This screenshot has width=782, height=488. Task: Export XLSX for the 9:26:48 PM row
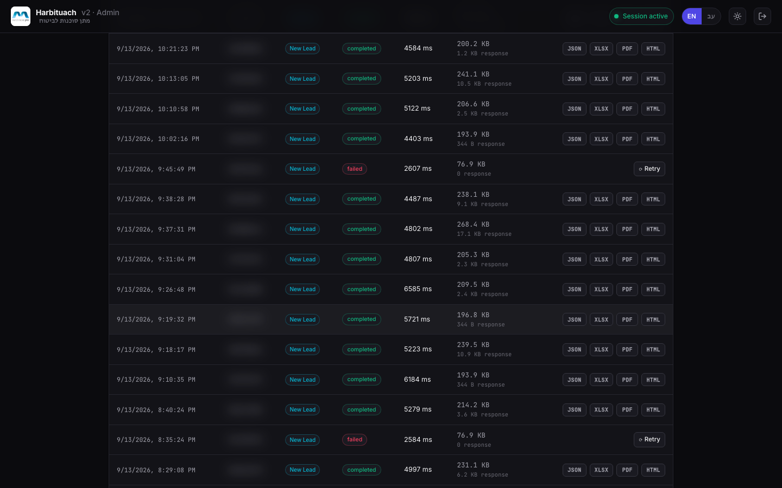(601, 290)
